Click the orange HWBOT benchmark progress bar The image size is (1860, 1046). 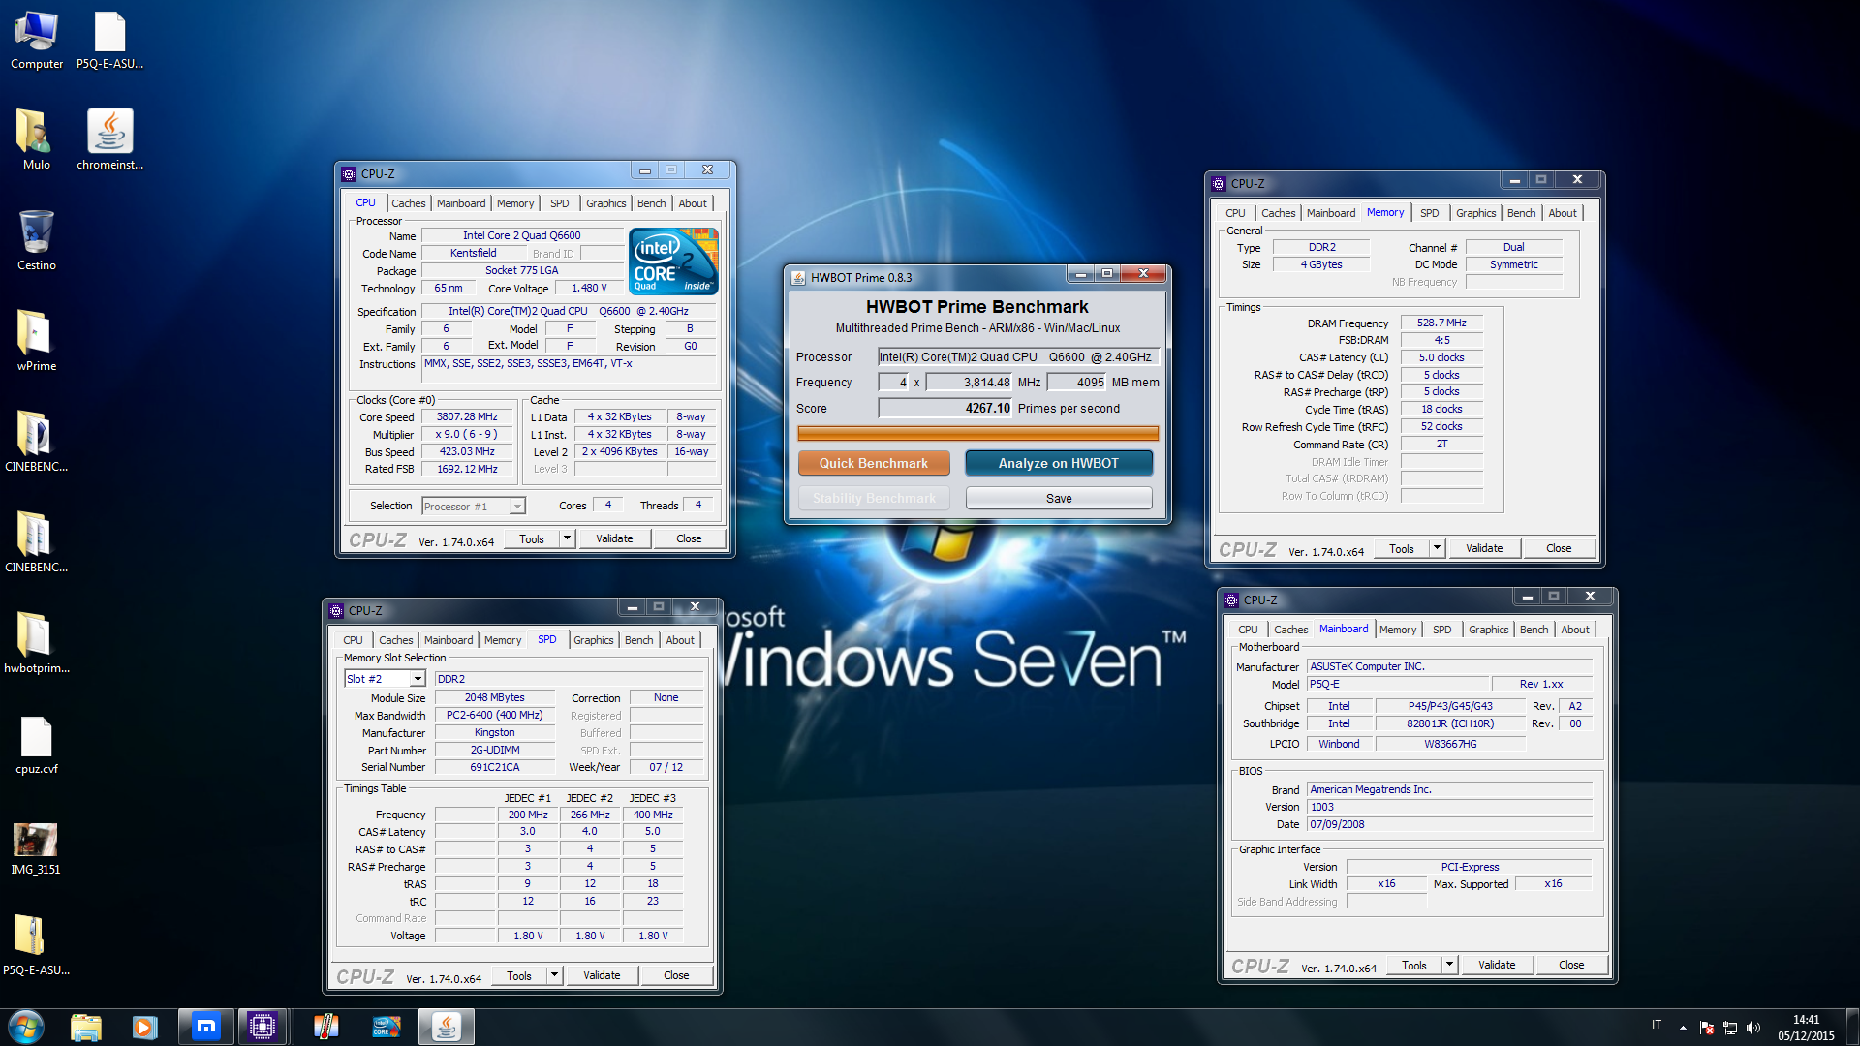(977, 433)
